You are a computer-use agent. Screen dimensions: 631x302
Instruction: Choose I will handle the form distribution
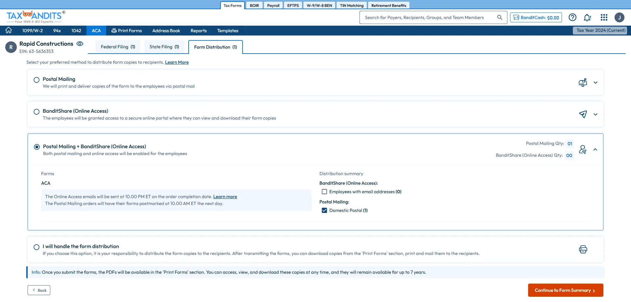pyautogui.click(x=36, y=247)
